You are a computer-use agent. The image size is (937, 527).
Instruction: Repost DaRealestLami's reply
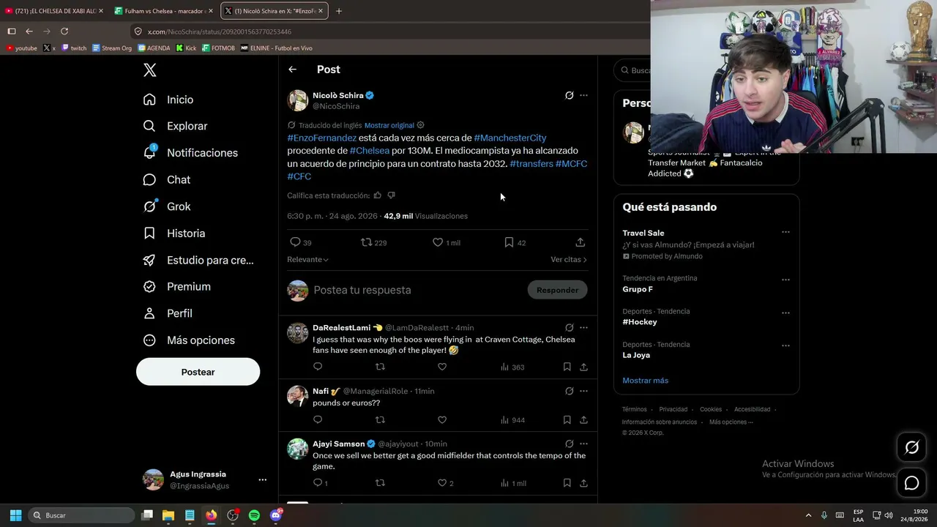tap(380, 367)
